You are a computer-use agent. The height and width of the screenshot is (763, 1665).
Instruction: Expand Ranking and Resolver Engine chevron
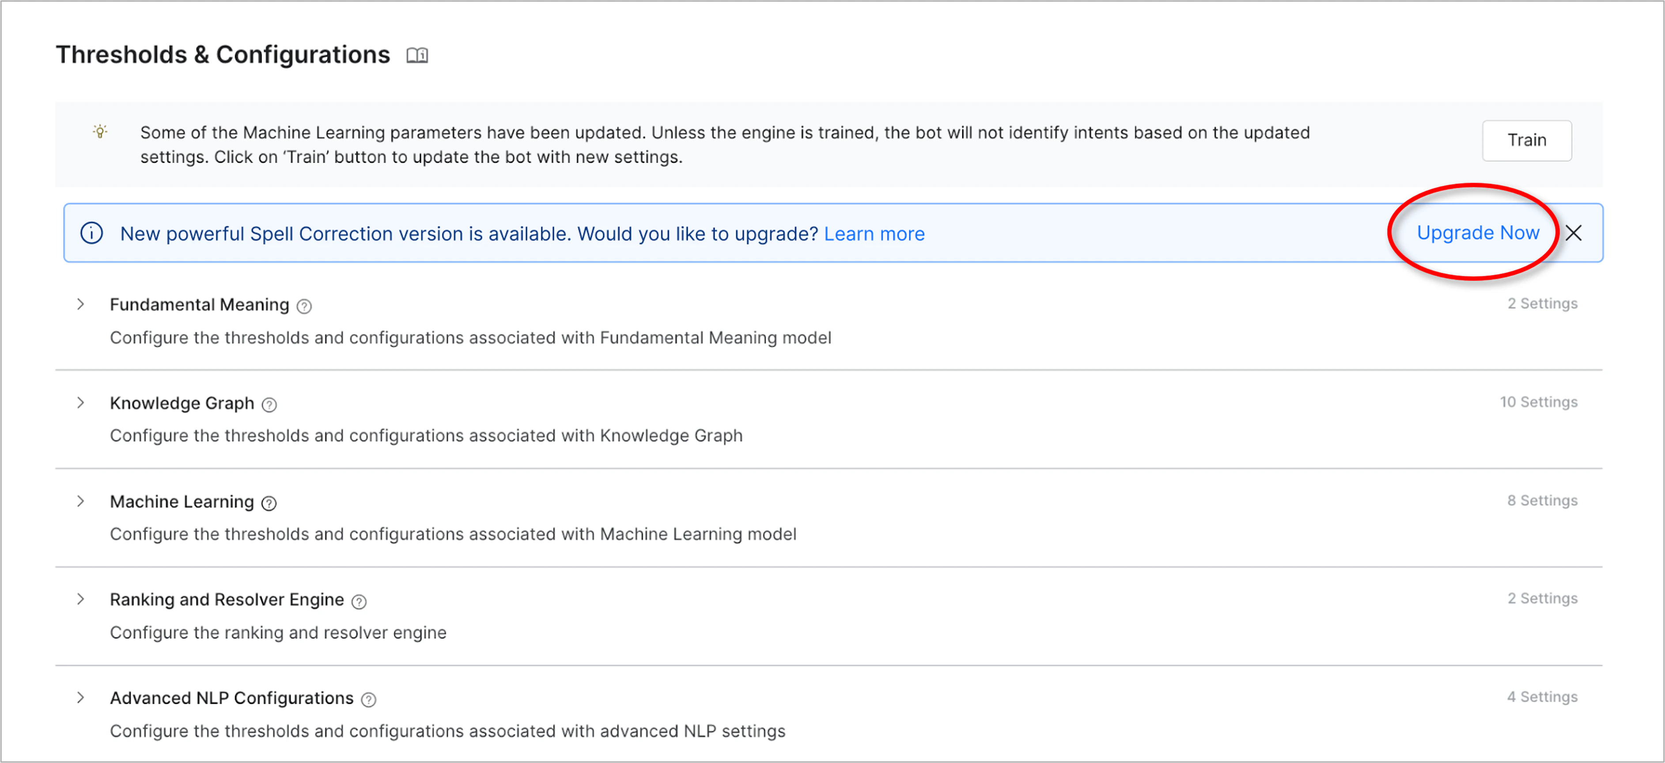point(81,600)
